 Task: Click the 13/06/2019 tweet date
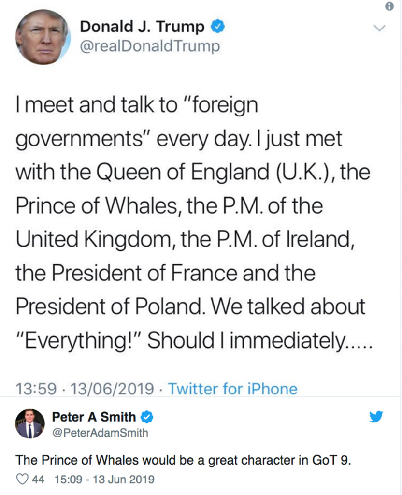click(113, 388)
